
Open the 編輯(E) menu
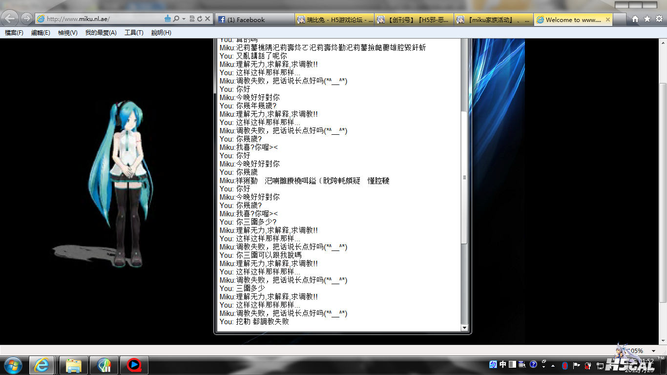tap(41, 33)
